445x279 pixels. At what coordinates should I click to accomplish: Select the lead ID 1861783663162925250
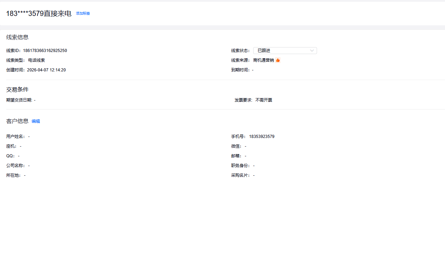(45, 51)
